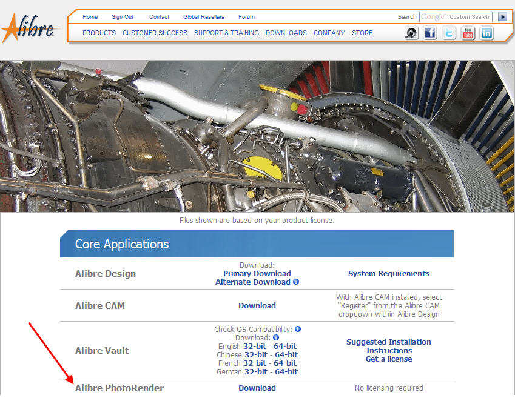Open the Twitter social icon

tap(449, 33)
